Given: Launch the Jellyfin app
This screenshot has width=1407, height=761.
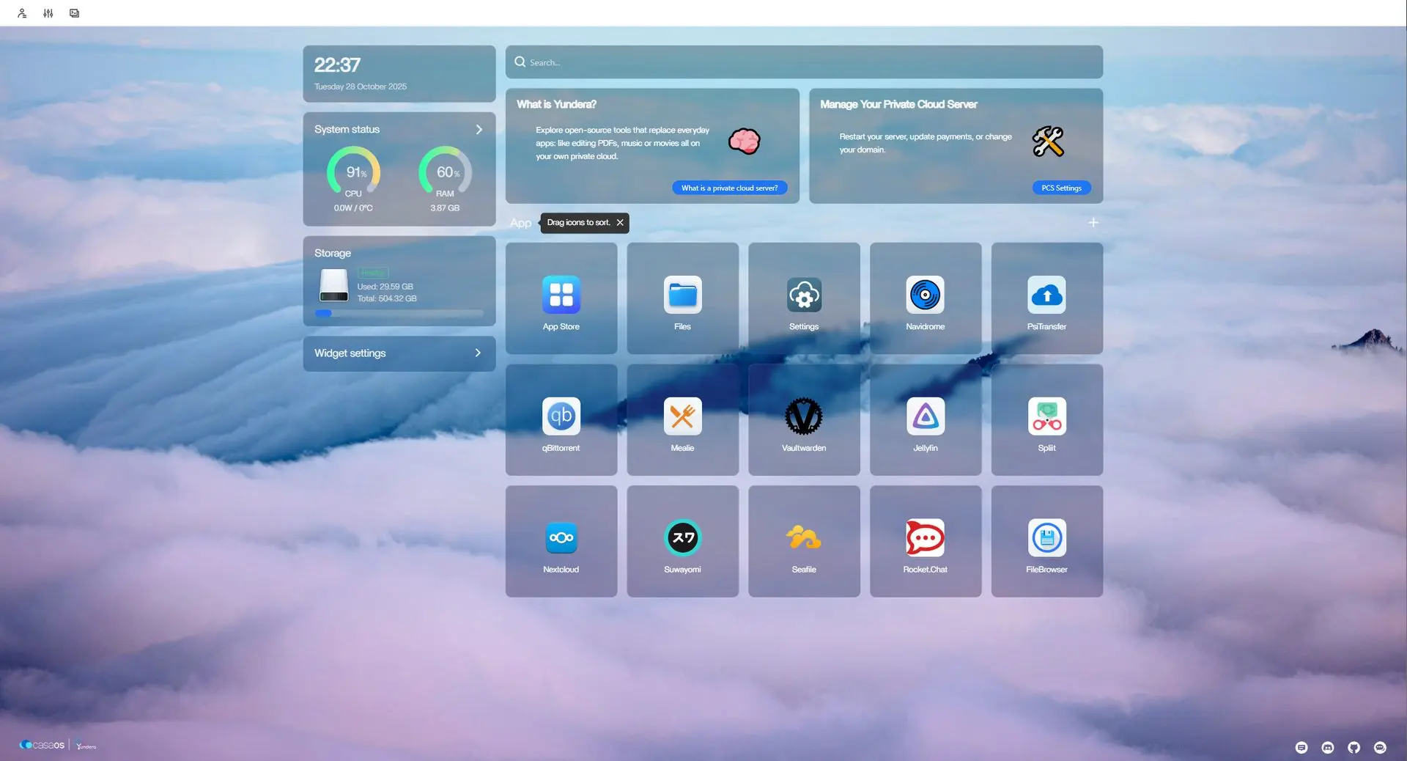Looking at the screenshot, I should click(925, 417).
